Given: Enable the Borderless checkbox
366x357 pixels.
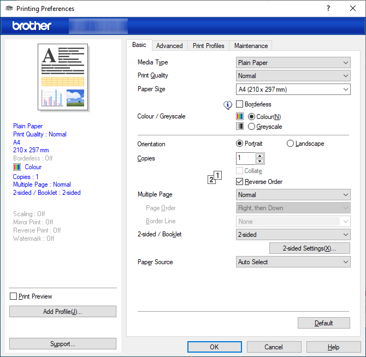Looking at the screenshot, I should [x=240, y=104].
